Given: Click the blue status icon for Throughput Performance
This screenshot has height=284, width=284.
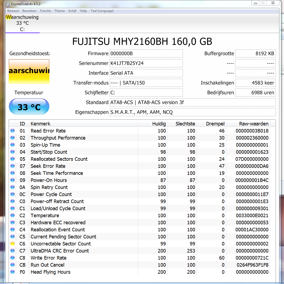Looking at the screenshot, I should pyautogui.click(x=12, y=138).
